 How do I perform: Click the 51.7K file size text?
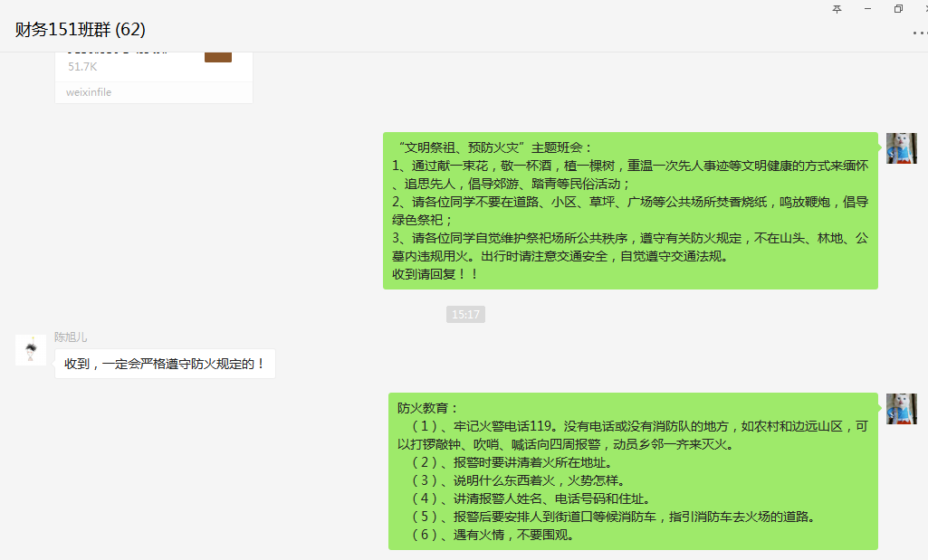pos(82,67)
